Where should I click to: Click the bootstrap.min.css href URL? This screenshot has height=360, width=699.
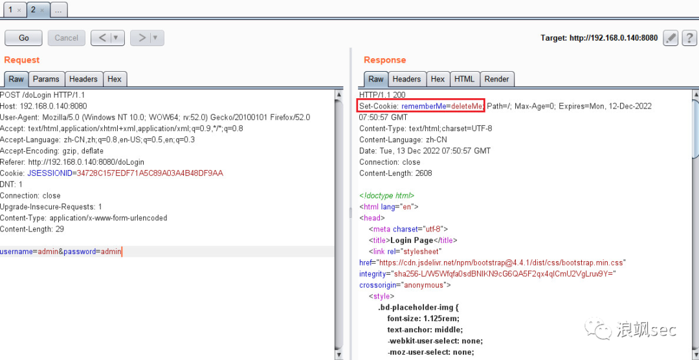click(502, 262)
